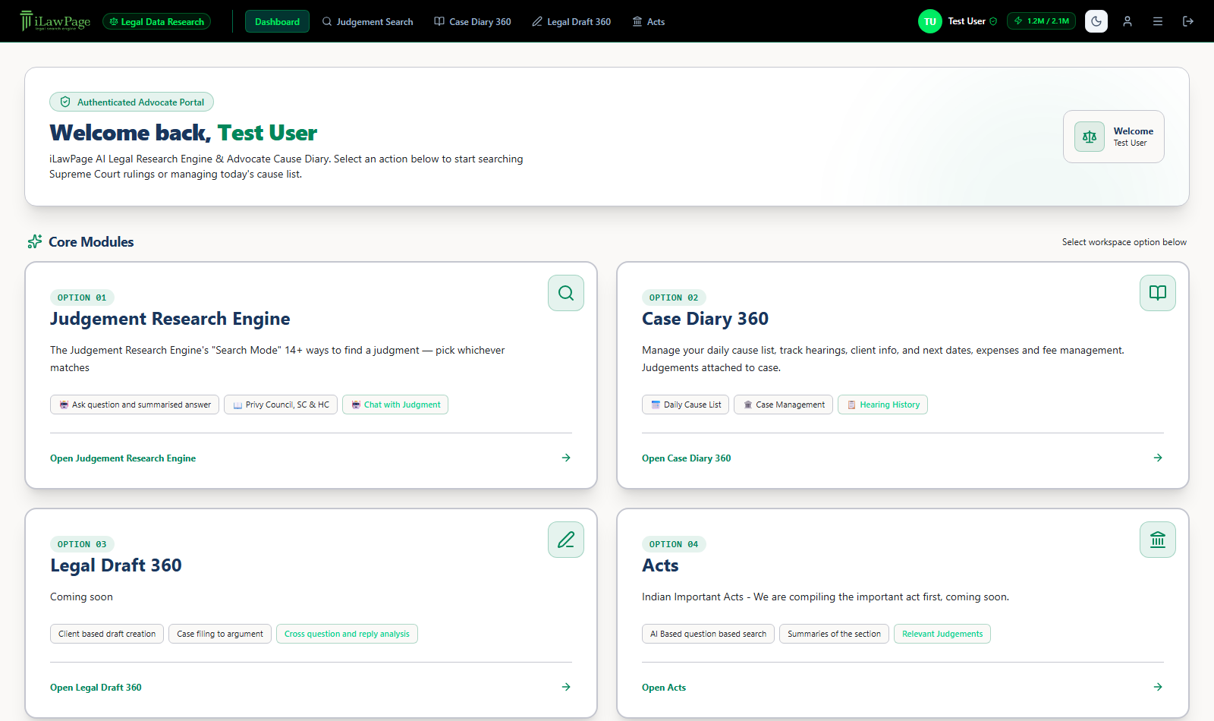Select Case filing to argument tag

[x=220, y=634]
